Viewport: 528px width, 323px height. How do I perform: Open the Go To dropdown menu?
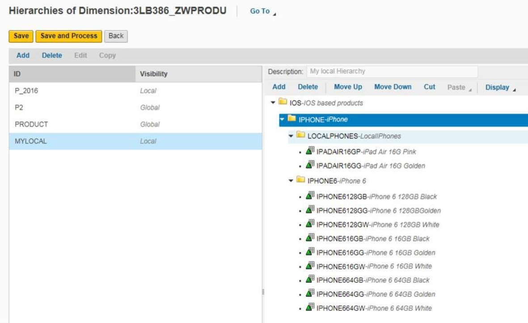click(x=262, y=12)
